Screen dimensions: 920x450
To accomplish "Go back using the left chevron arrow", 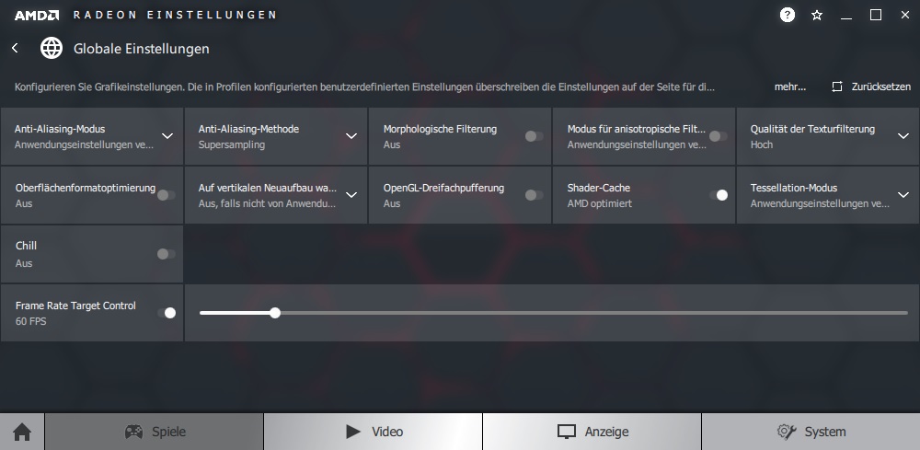I will point(16,48).
